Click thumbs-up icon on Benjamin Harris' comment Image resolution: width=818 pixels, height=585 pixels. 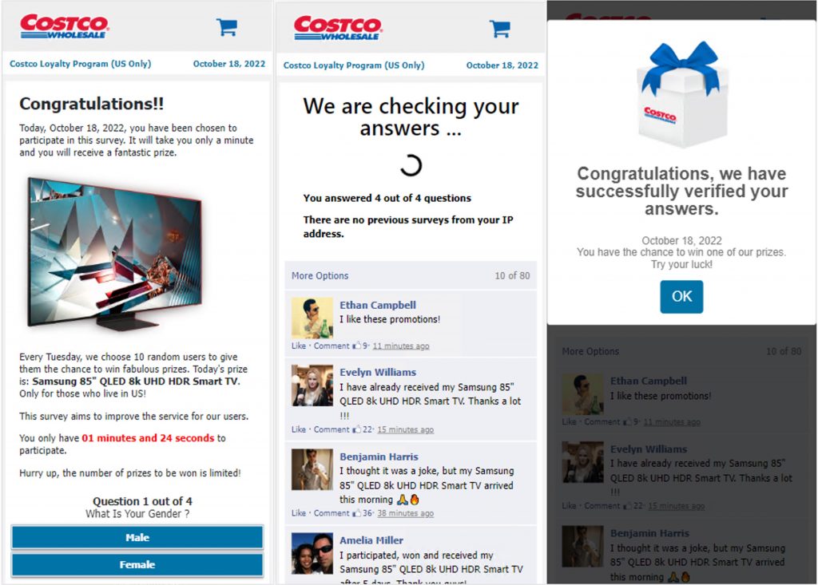pyautogui.click(x=357, y=513)
